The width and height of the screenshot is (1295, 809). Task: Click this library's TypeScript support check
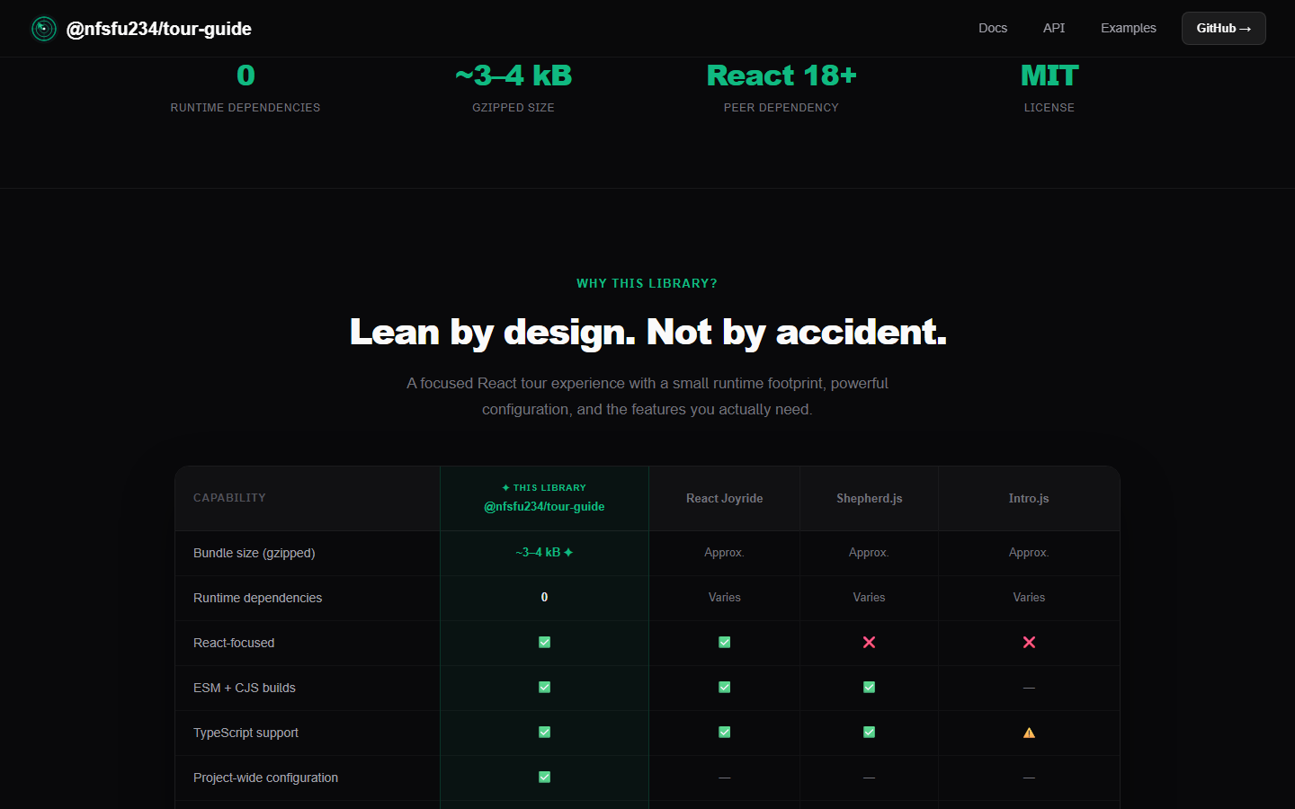click(x=544, y=733)
